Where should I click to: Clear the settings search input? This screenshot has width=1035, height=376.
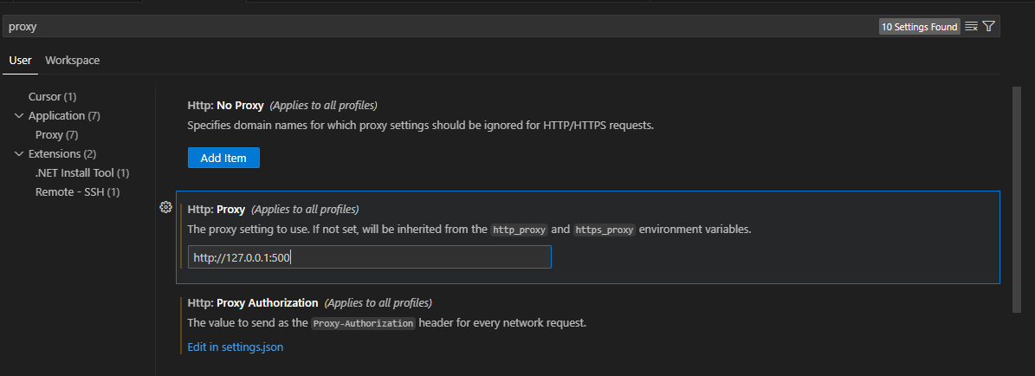[x=971, y=27]
